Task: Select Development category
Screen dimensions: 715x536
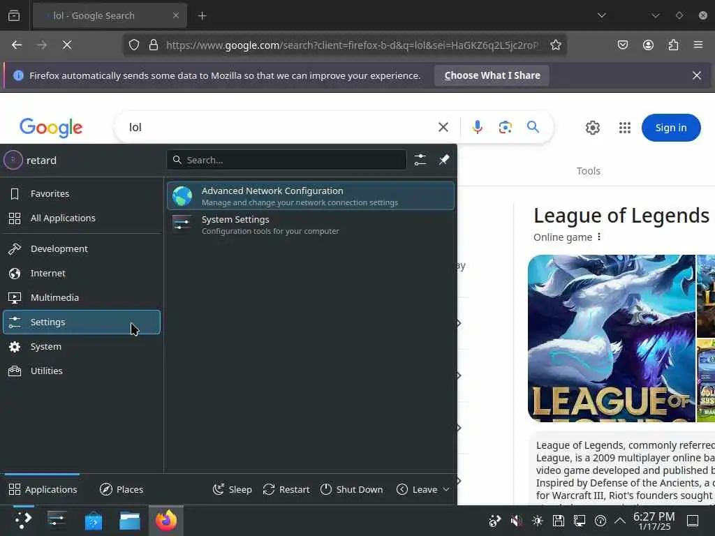Action: coord(82,249)
